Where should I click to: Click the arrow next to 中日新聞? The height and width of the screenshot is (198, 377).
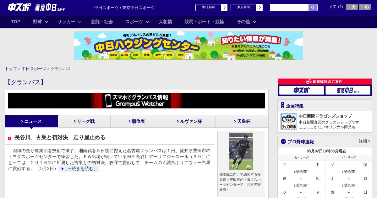click(x=224, y=8)
